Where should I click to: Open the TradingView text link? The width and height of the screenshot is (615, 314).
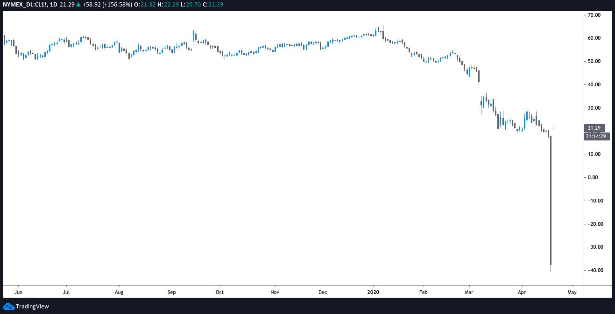pyautogui.click(x=32, y=307)
